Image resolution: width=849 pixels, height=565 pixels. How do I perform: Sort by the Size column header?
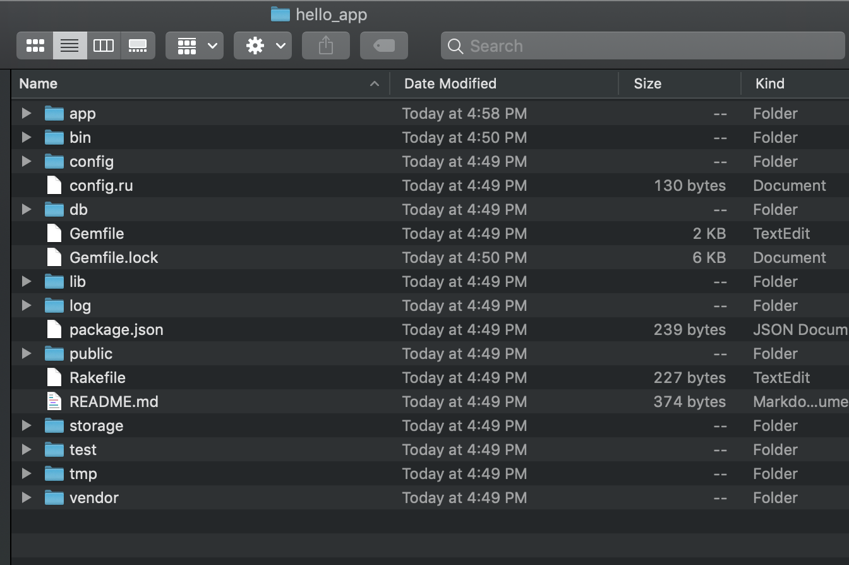click(680, 83)
